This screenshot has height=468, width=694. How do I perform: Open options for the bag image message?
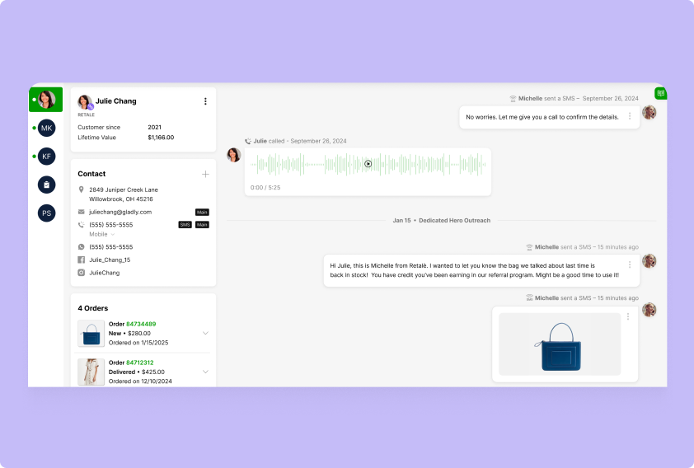click(627, 316)
